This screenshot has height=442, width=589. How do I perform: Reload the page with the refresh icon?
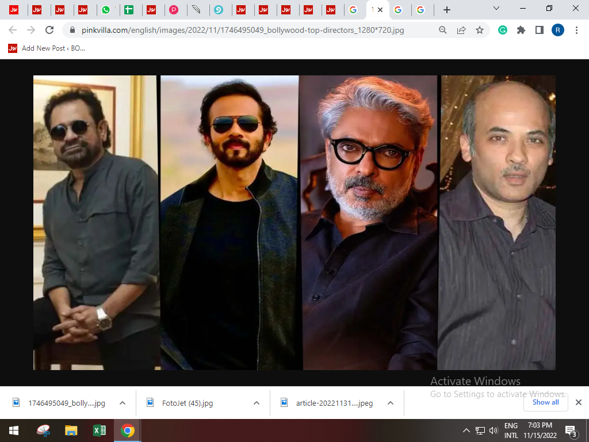tap(49, 30)
